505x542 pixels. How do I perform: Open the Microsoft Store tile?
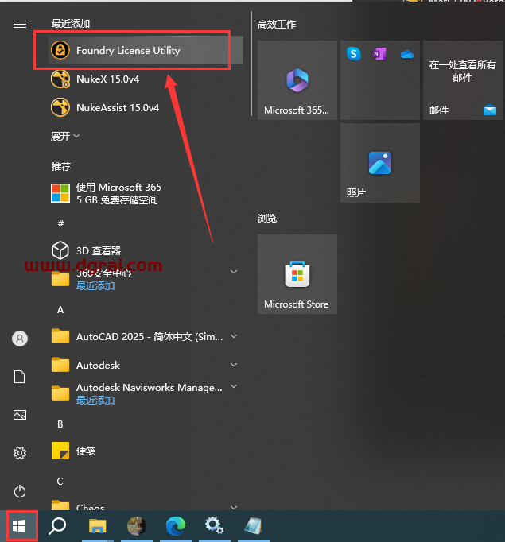coord(297,274)
